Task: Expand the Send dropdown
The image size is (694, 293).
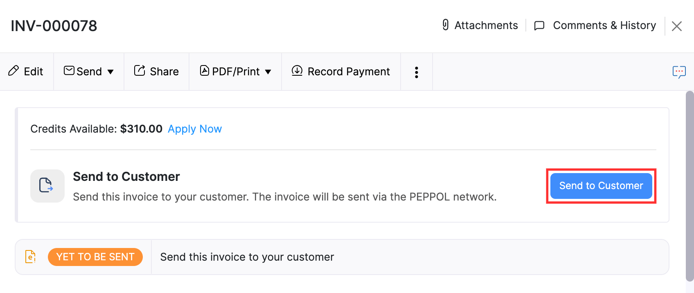Action: [x=89, y=71]
